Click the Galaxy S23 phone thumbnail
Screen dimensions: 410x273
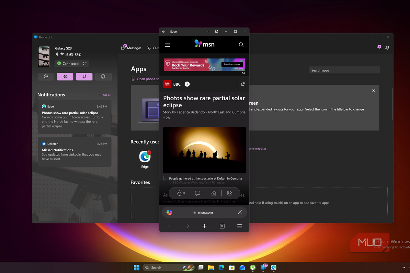click(44, 56)
